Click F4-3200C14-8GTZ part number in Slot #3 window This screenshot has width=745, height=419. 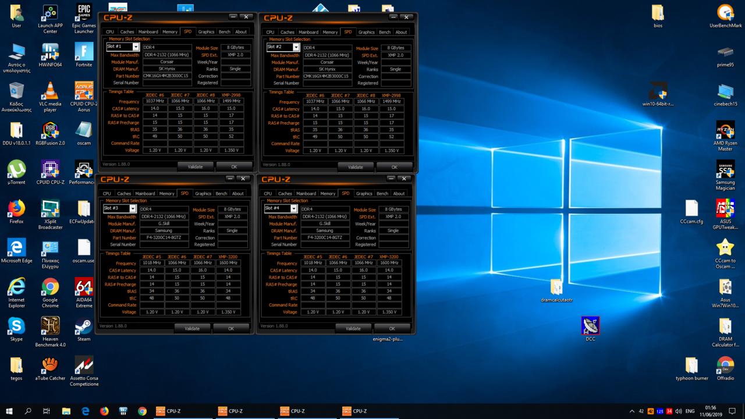pyautogui.click(x=164, y=237)
